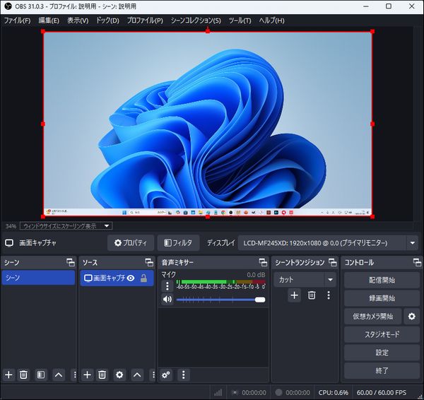Image resolution: width=424 pixels, height=400 pixels.
Task: Mute the マイク audio speaker icon
Action: tap(167, 299)
